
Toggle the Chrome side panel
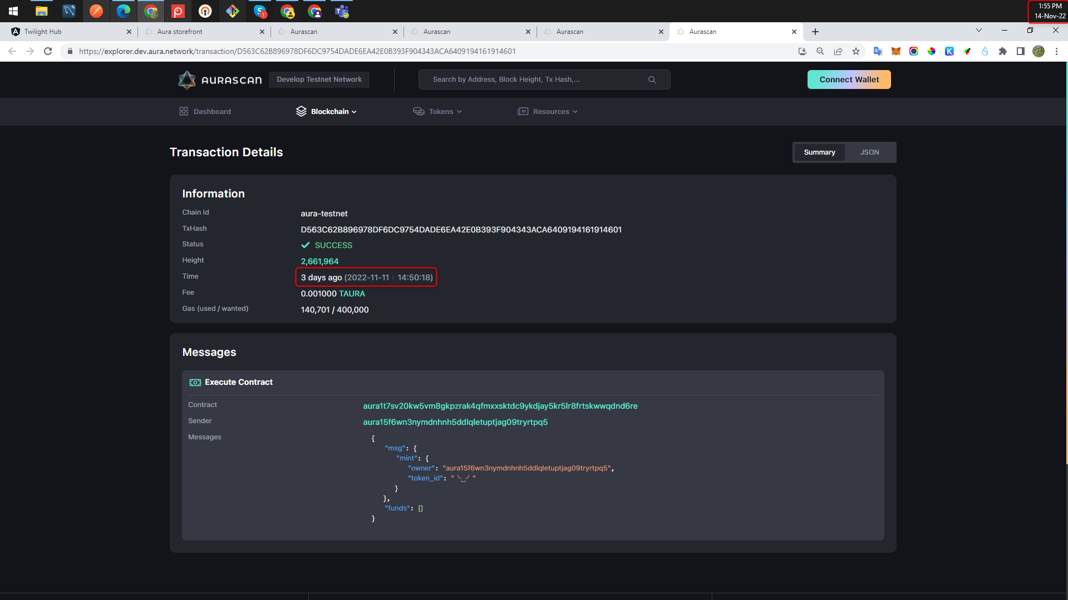coord(1021,51)
